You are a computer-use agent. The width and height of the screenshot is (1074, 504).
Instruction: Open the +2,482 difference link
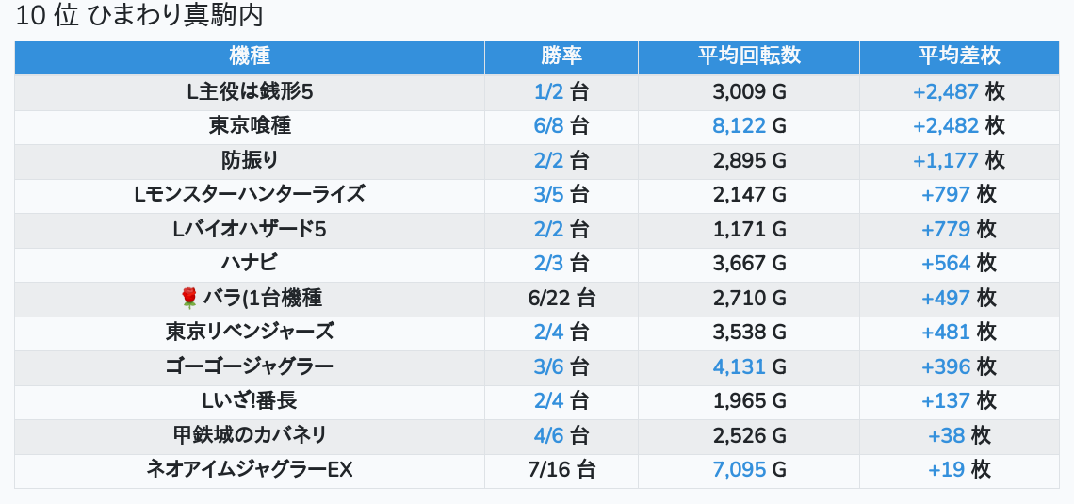(x=946, y=126)
